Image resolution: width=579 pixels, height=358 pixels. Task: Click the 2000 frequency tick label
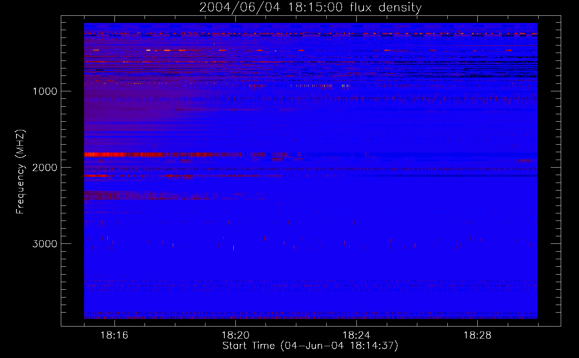45,168
